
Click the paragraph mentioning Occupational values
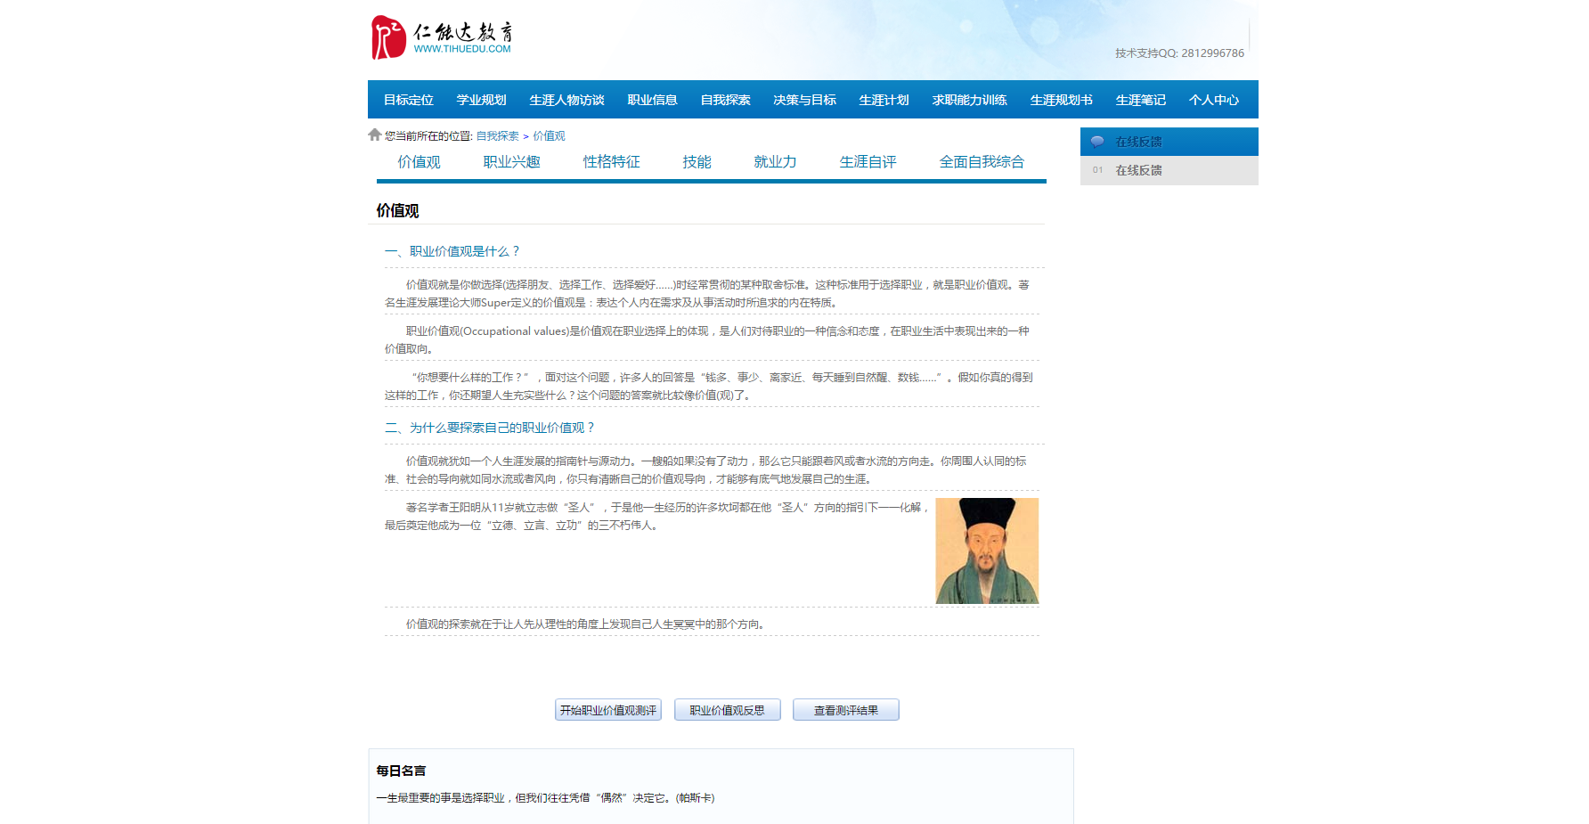712,340
